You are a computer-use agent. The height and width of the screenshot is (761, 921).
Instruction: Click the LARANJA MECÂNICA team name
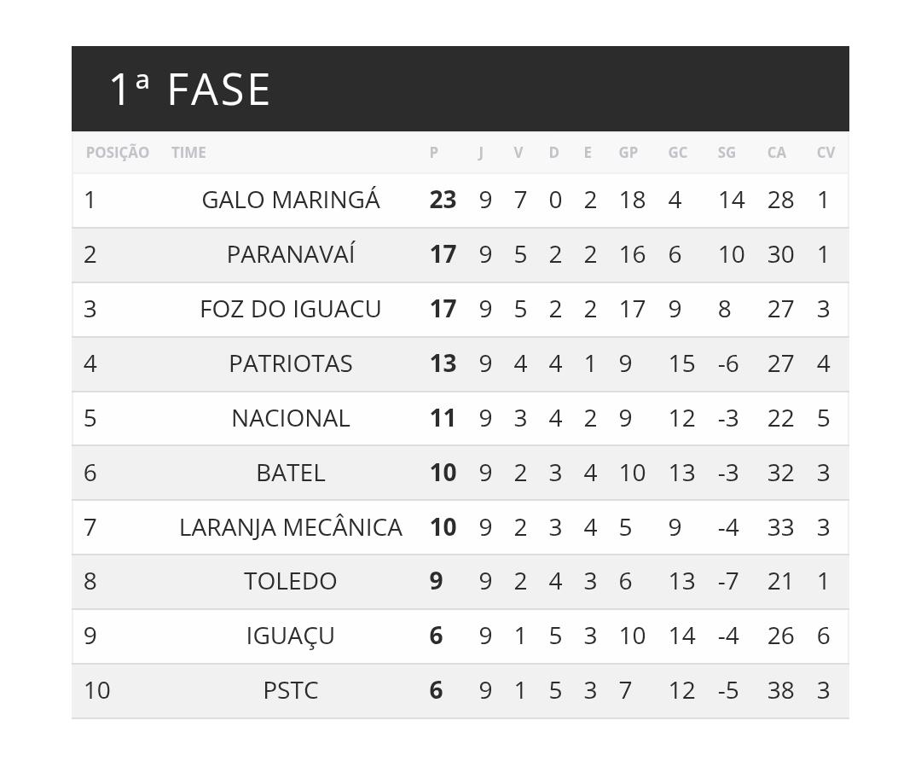click(x=291, y=527)
